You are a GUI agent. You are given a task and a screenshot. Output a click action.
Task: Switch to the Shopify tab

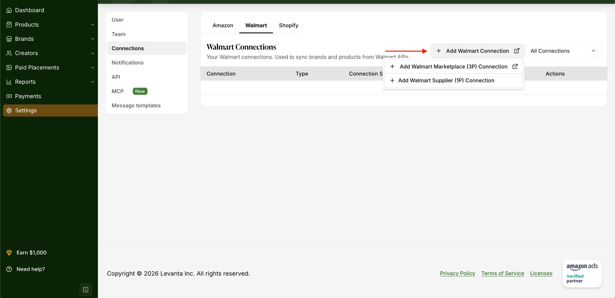point(289,26)
